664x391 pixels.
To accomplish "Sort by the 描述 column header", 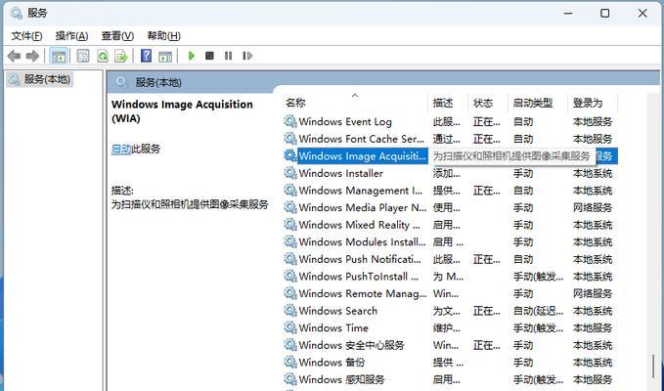I will (x=443, y=103).
